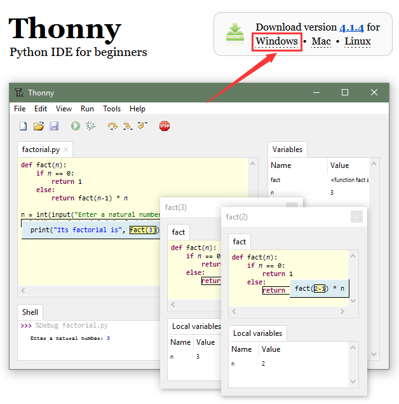Click the 'Enter a natural number: 3' shell output
Image resolution: width=399 pixels, height=404 pixels.
70,338
